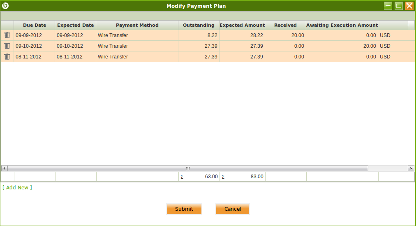Edit Expected Amount 28.22 cell
This screenshot has height=226, width=416.
pos(242,35)
